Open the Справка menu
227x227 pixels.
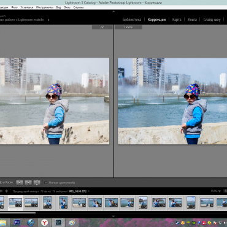pos(79,7)
